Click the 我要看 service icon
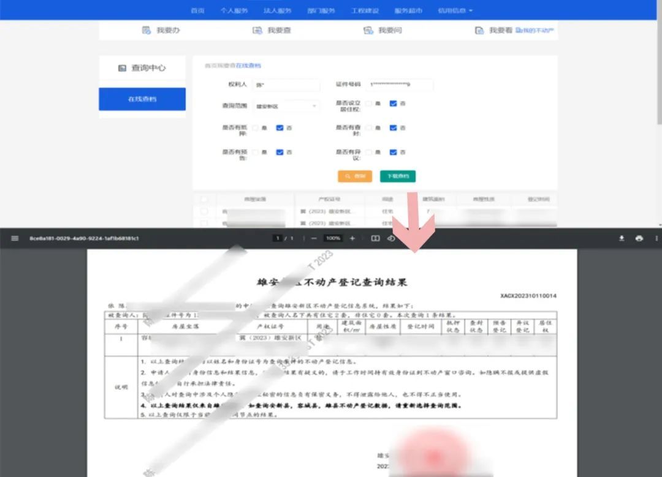Screen dimensions: 662x477 click(x=480, y=29)
